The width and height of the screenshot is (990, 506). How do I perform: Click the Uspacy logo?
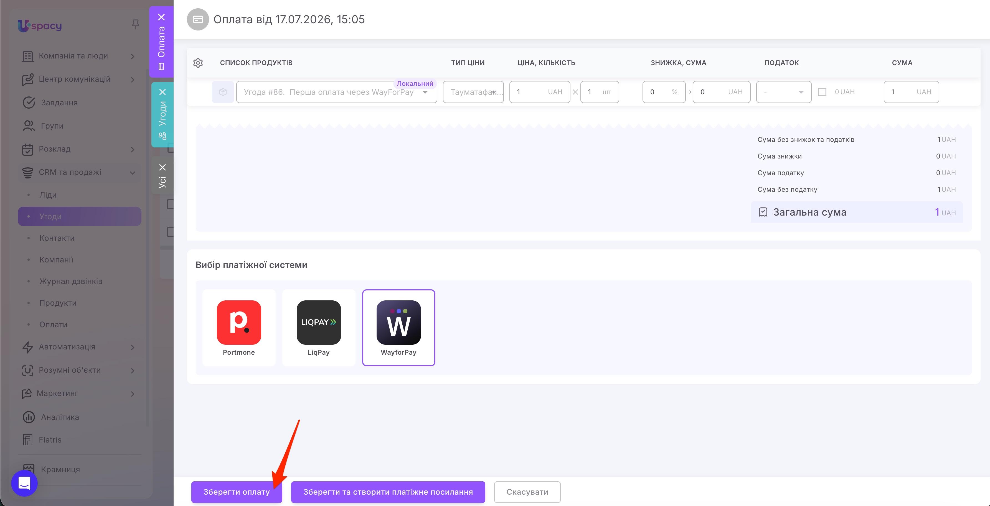(x=40, y=25)
